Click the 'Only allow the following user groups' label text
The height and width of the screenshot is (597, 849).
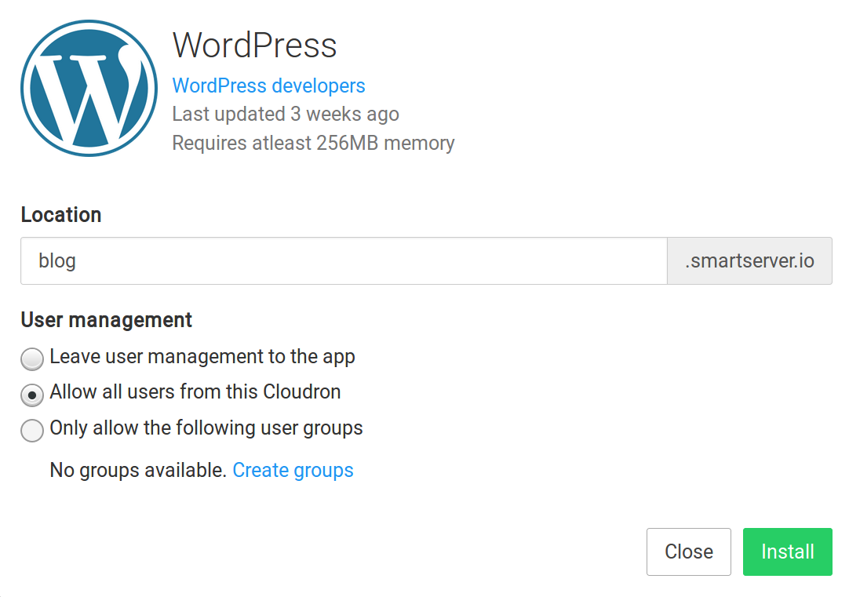click(206, 428)
